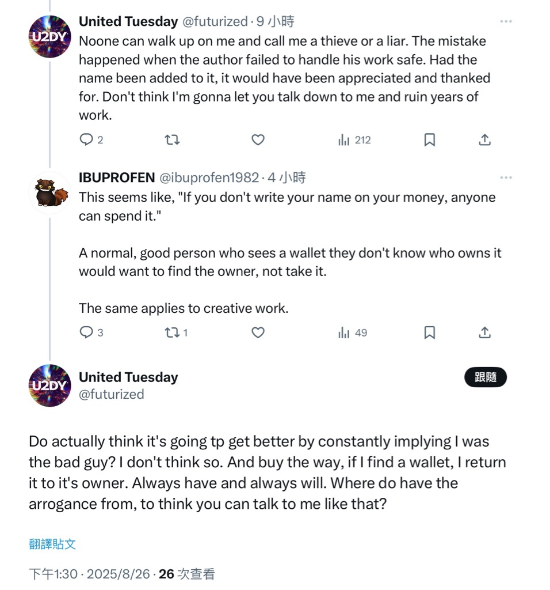The width and height of the screenshot is (550, 590).
Task: Click 翻譯貼文 to translate post
Action: 52,544
